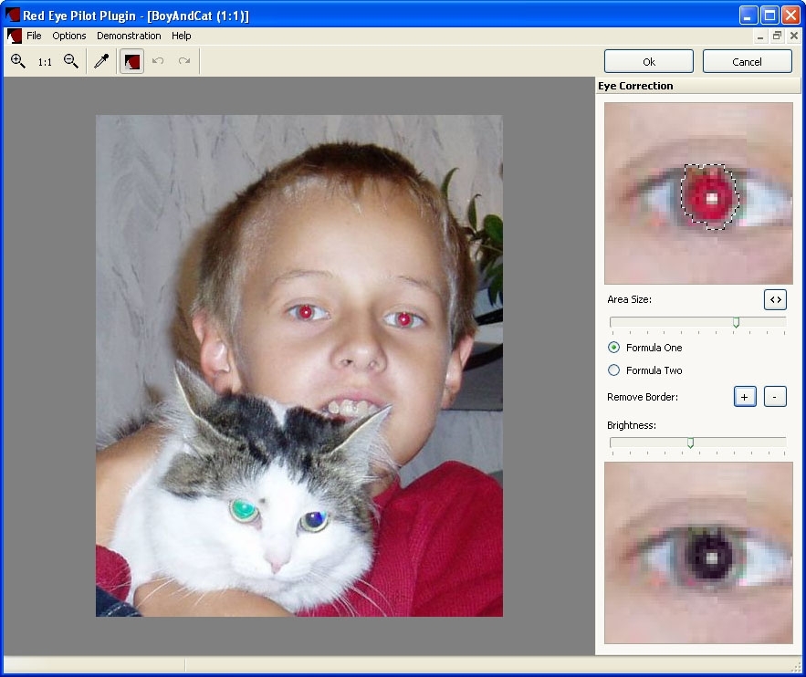Select the Formula Two radio button
The width and height of the screenshot is (806, 677).
[x=613, y=370]
